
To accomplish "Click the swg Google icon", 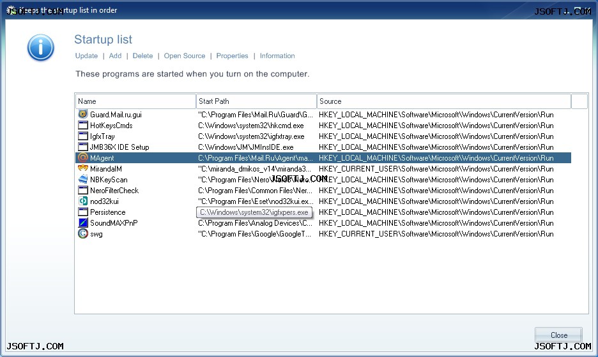I will 83,234.
